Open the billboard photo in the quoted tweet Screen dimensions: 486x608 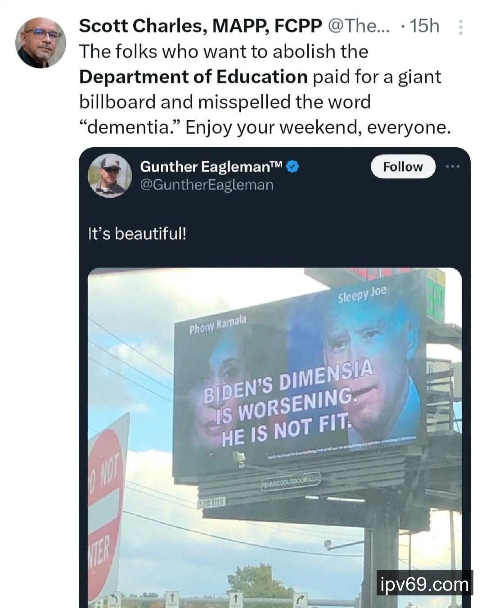[274, 438]
